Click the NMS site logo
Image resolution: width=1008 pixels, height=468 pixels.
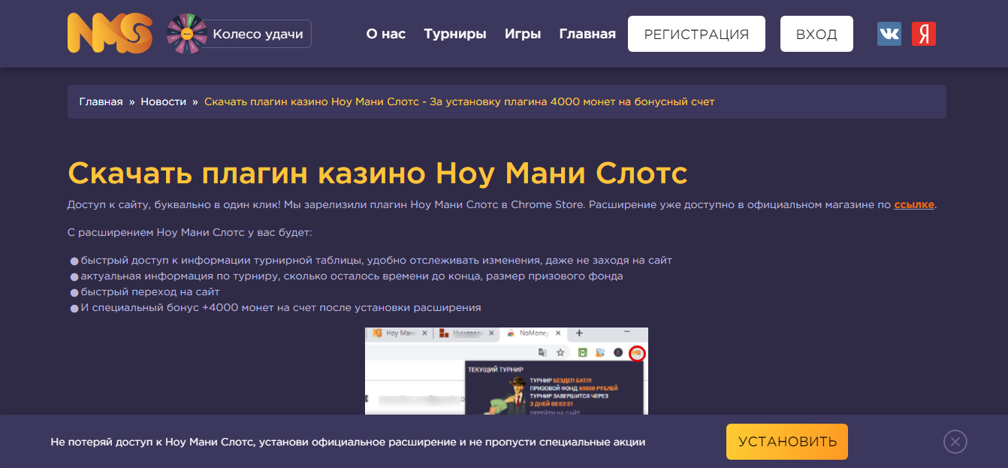[x=110, y=33]
